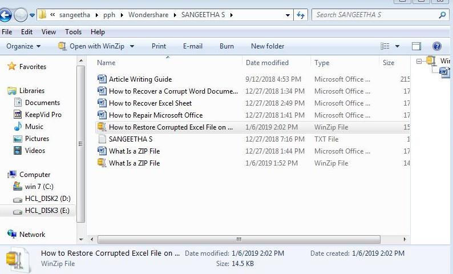This screenshot has height=274, width=453.
Task: Open the address bar history dropdown
Action: 288,15
